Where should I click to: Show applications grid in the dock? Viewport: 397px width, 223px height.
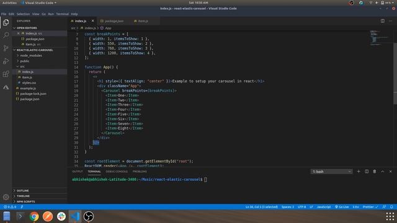[x=390, y=216]
